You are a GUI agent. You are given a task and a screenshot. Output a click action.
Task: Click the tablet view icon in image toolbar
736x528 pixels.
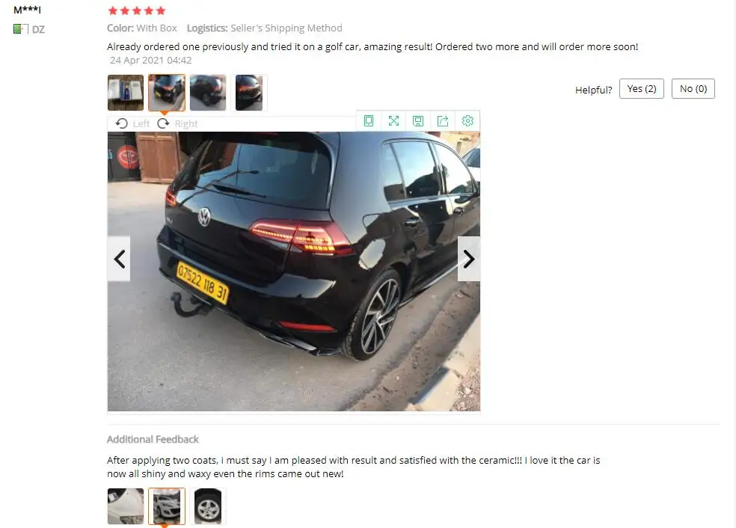pos(369,121)
